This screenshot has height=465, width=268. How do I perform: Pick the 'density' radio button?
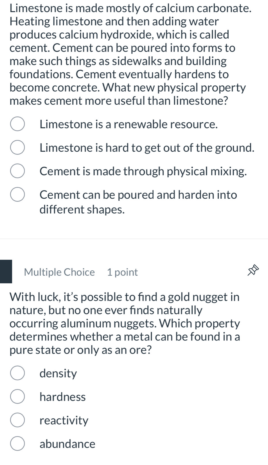[x=17, y=373]
